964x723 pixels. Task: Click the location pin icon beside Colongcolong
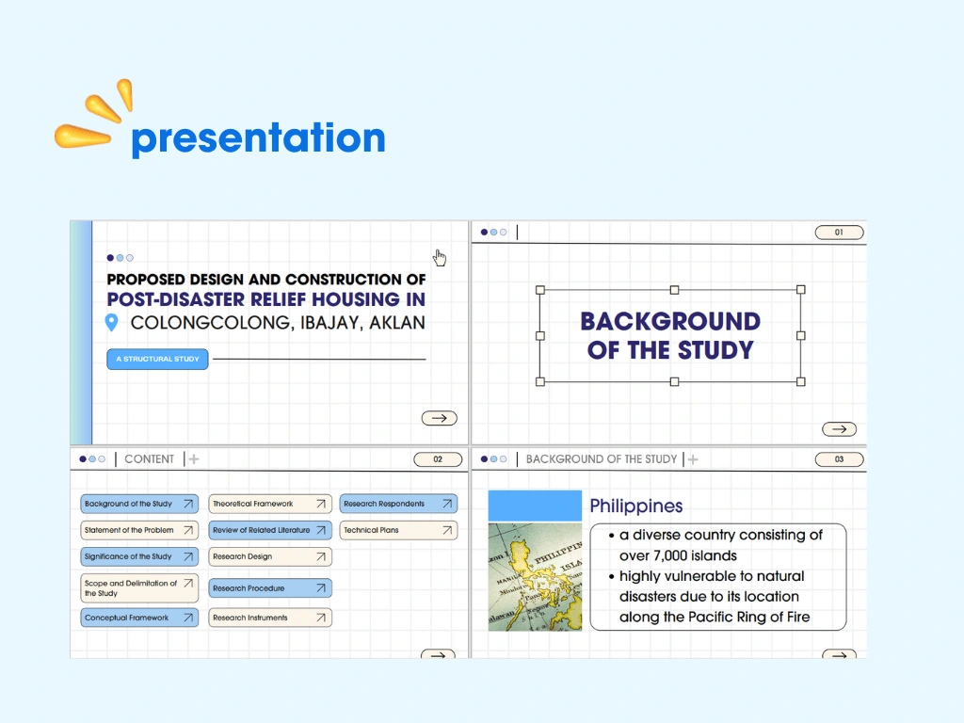click(111, 323)
